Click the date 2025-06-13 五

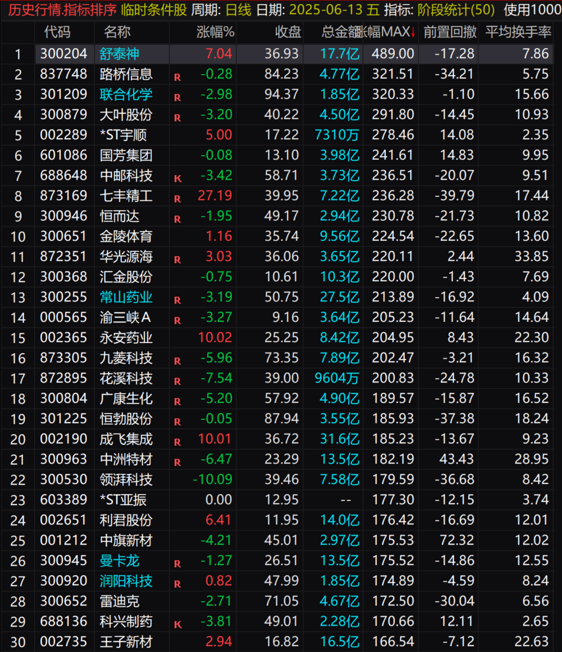pyautogui.click(x=334, y=10)
